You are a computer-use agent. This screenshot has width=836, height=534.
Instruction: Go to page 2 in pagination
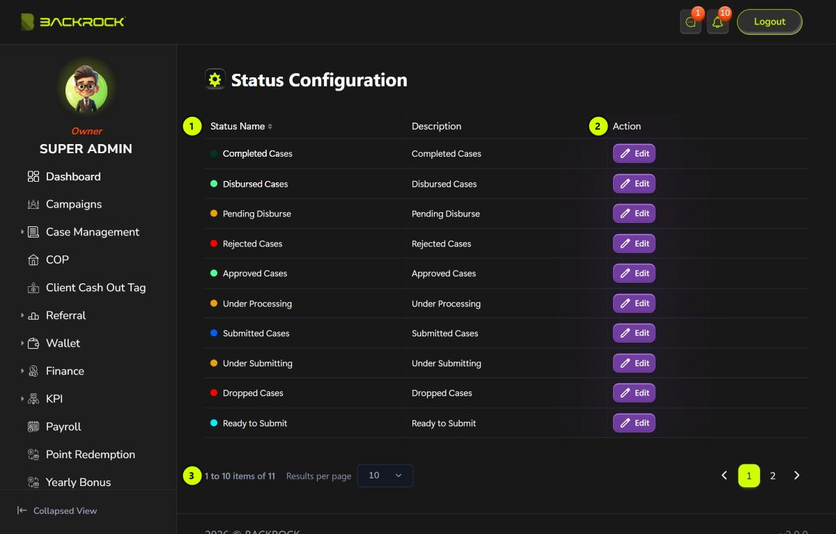[773, 476]
